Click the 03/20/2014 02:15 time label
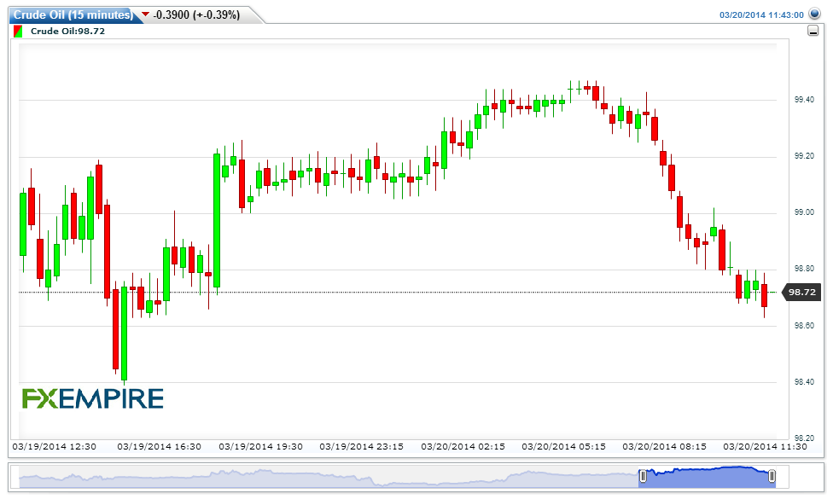 coord(463,446)
